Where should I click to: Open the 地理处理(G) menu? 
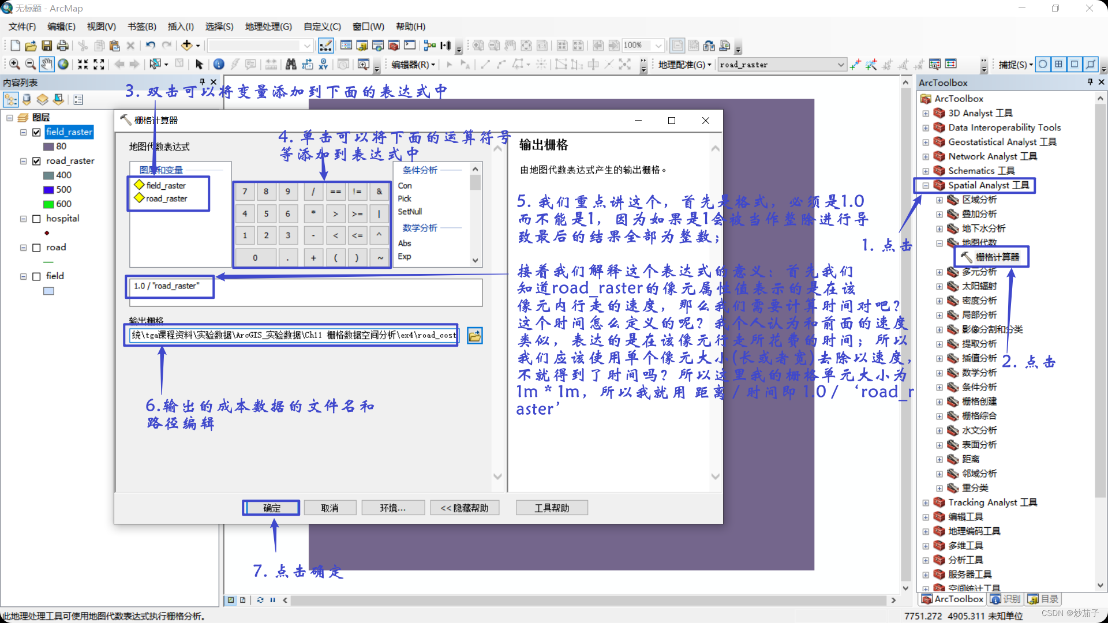(268, 27)
